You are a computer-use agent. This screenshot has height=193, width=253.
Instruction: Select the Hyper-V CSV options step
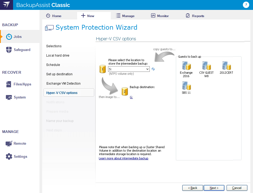69,93
